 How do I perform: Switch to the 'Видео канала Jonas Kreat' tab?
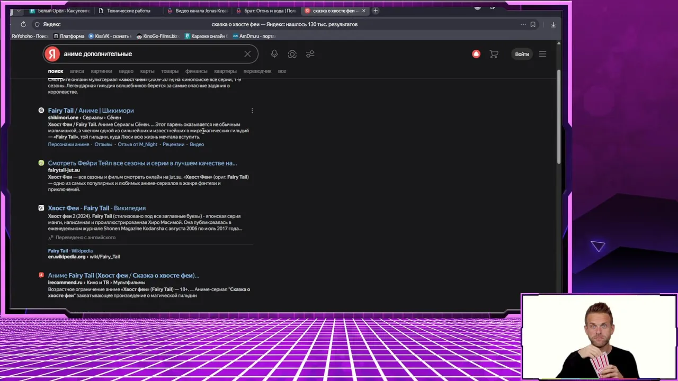coord(198,11)
